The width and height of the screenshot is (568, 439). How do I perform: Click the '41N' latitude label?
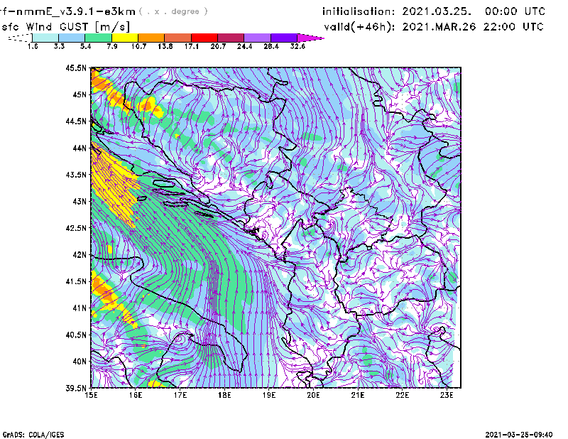coord(80,308)
